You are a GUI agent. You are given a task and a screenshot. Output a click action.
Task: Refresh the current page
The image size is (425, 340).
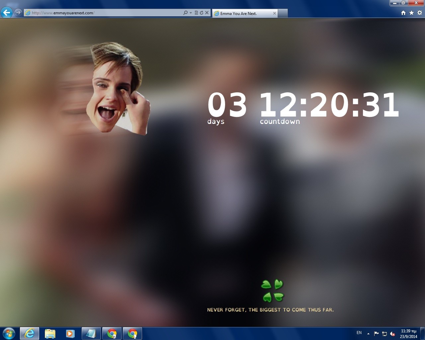click(x=201, y=13)
